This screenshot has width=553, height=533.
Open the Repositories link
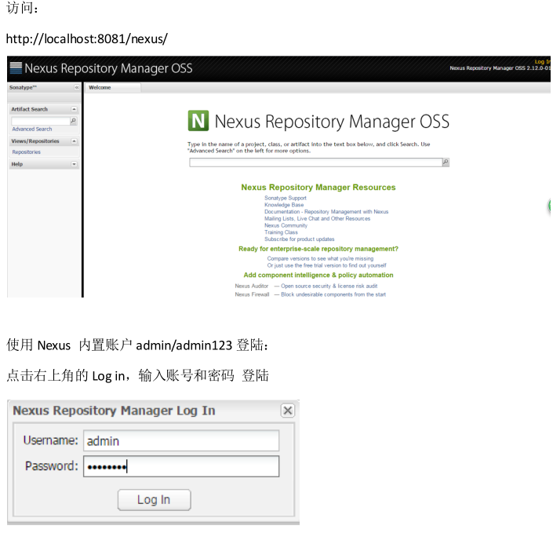(27, 152)
